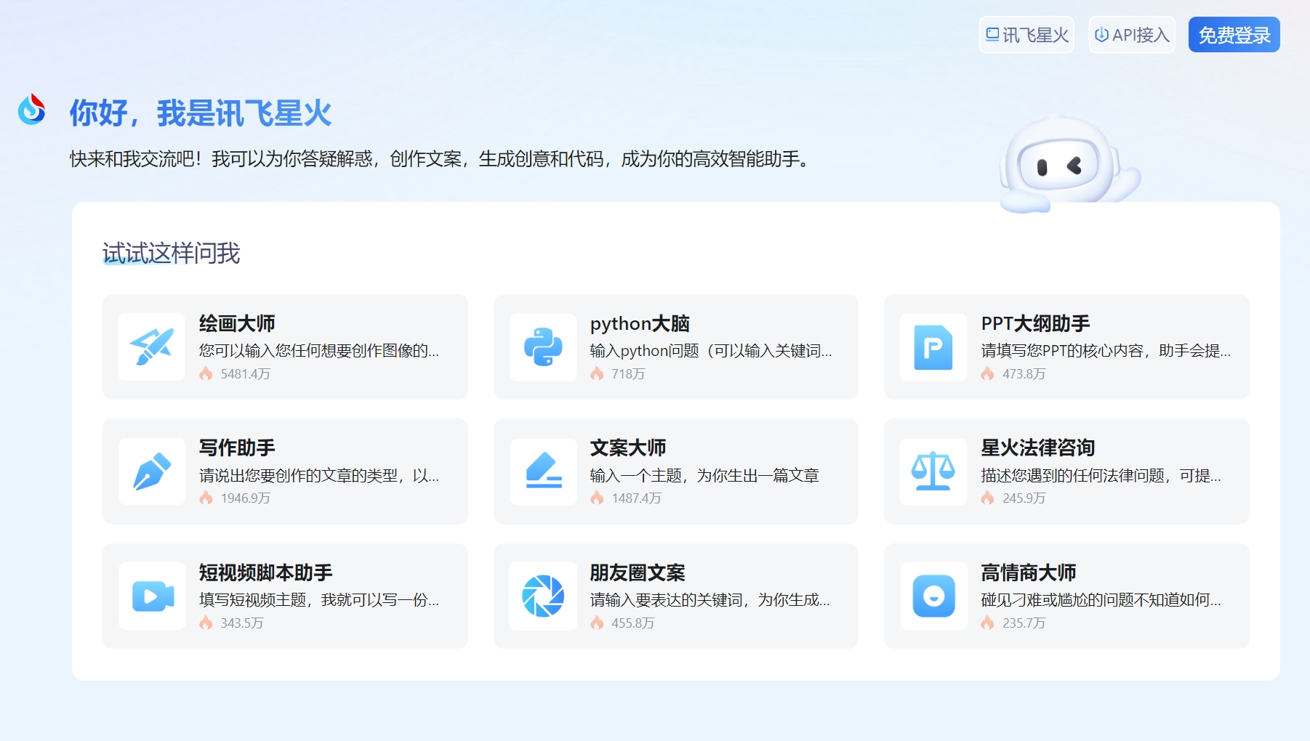This screenshot has width=1310, height=741.
Task: Click the 文案大师 eraser-pencil icon
Action: tap(543, 471)
